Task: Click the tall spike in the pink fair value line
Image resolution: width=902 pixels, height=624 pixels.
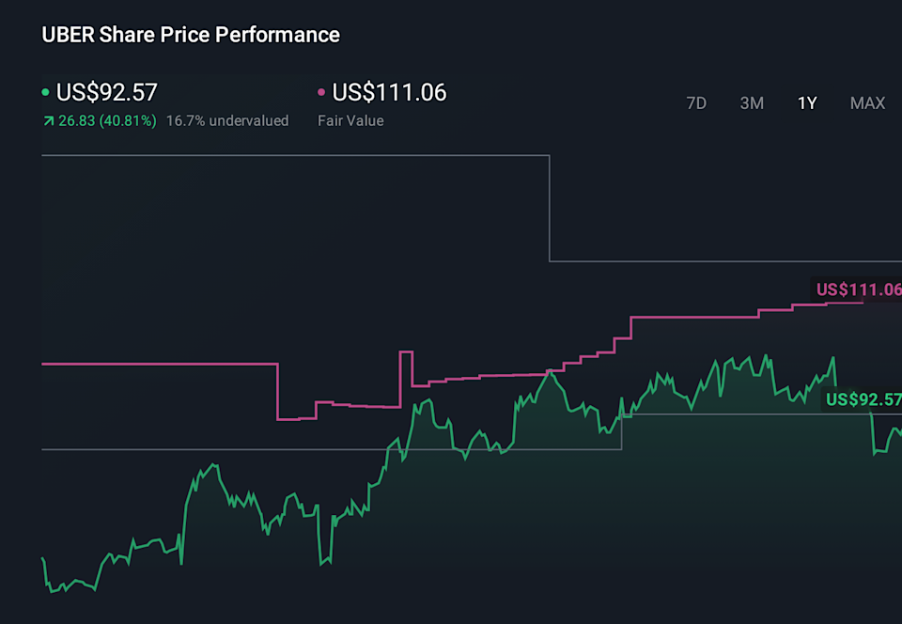Action: (406, 352)
